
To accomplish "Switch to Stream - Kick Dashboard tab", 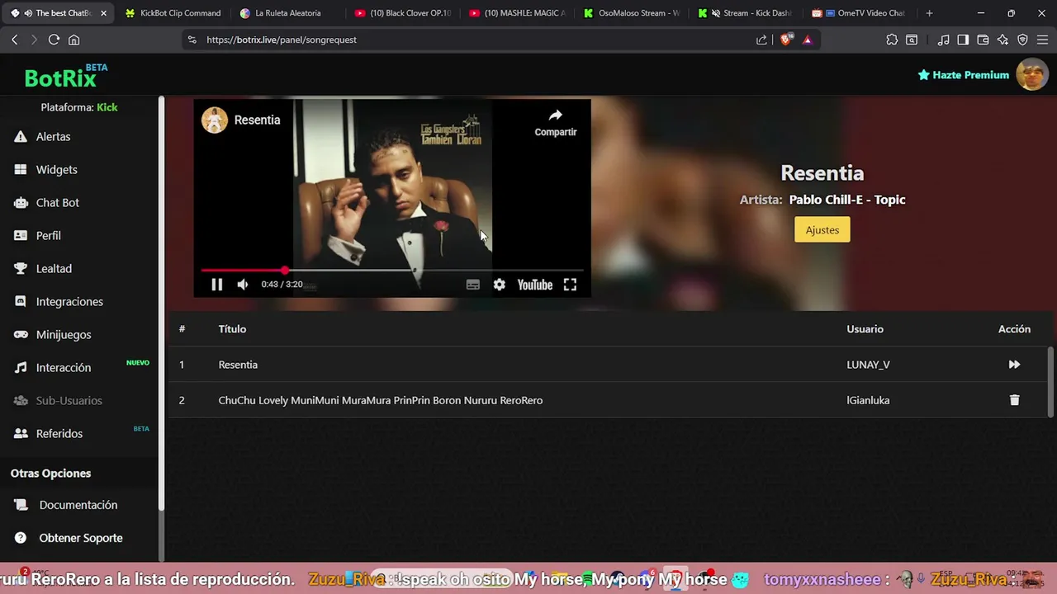I will (x=746, y=13).
